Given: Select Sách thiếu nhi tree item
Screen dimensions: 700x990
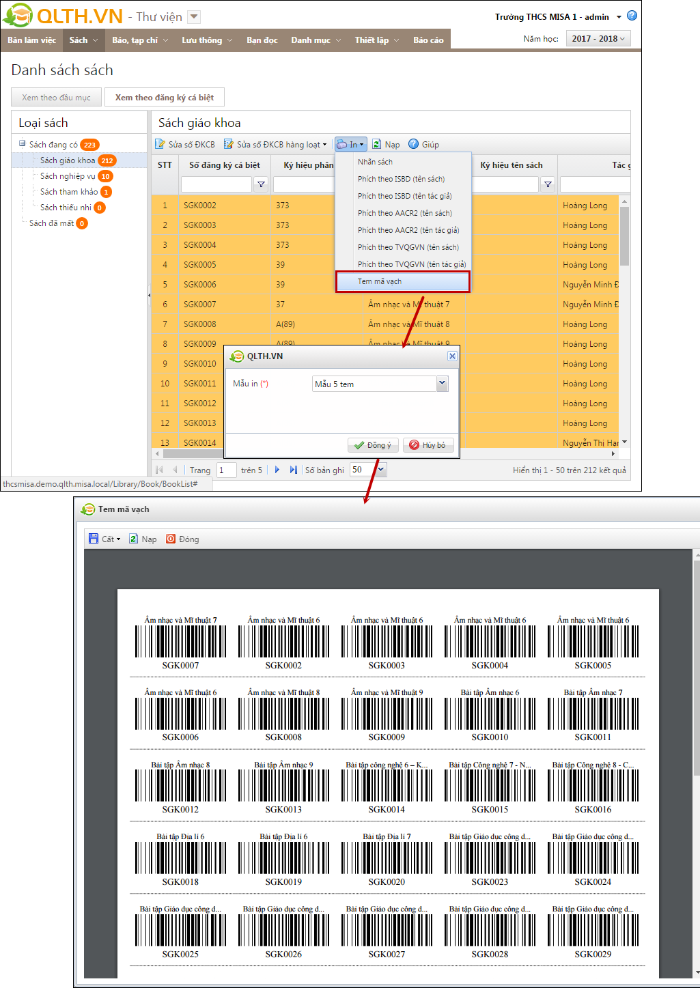Looking at the screenshot, I should [66, 208].
